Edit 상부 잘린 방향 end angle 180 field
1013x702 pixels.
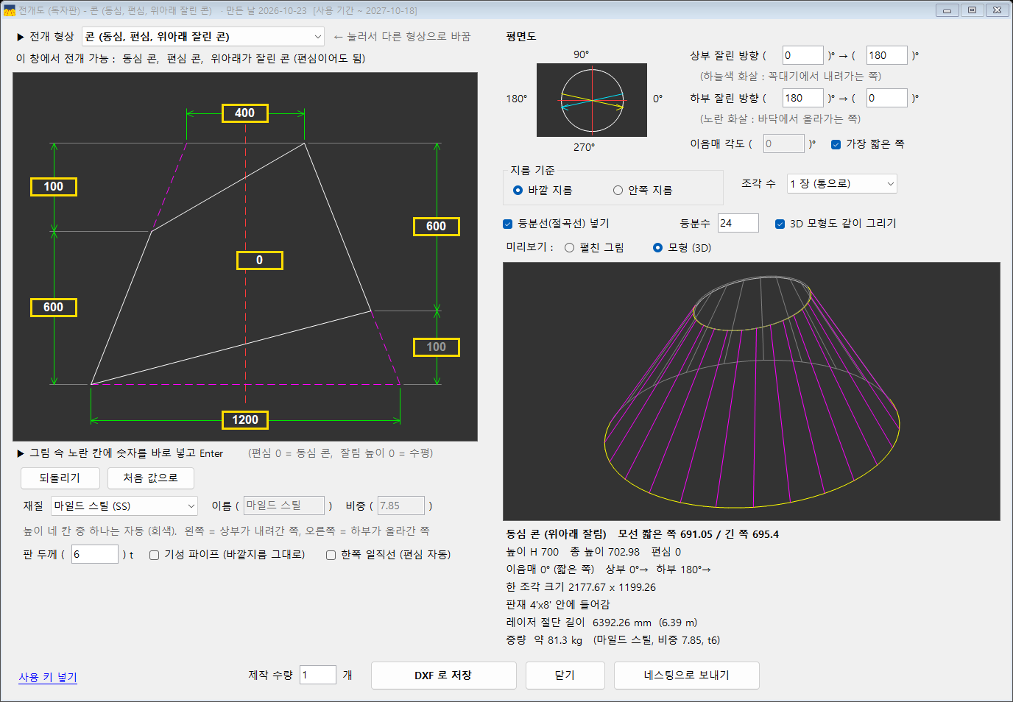pyautogui.click(x=887, y=56)
